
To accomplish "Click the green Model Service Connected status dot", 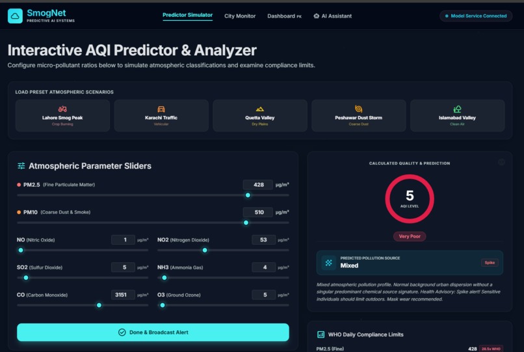I will 447,16.
